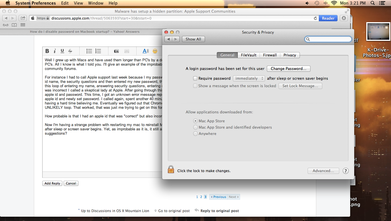Show Safari bookmarks book icon
This screenshot has width=391, height=221.
click(x=14, y=25)
